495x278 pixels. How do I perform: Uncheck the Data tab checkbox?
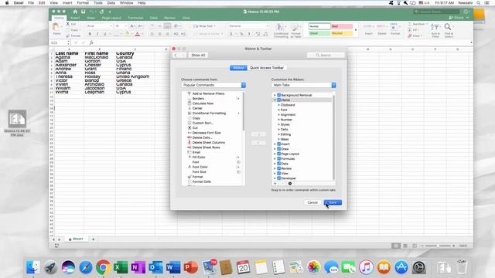(x=278, y=164)
